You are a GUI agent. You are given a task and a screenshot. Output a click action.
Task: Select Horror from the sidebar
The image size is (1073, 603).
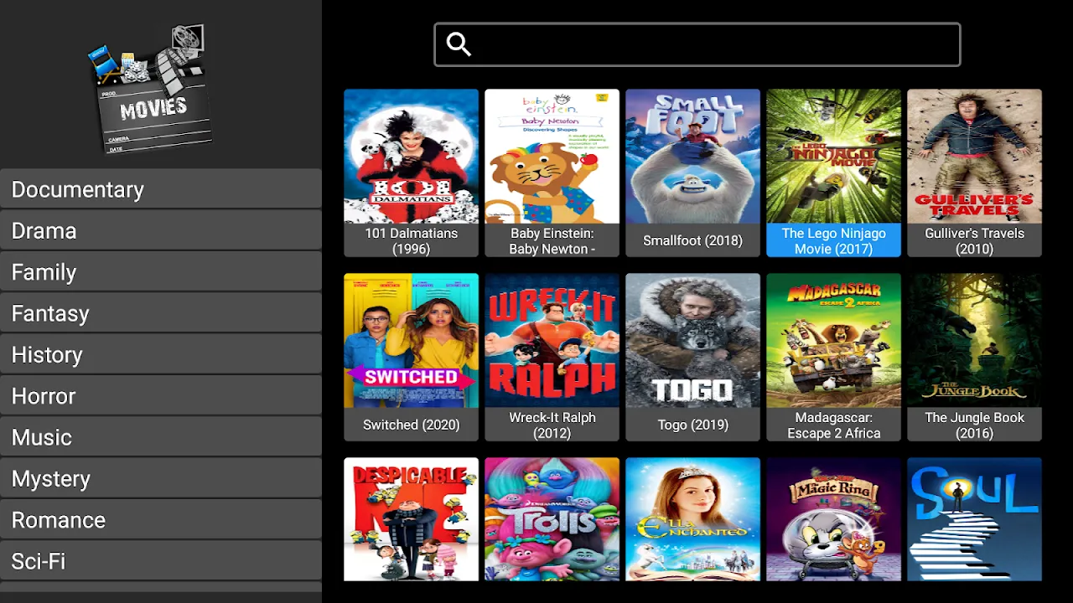pos(161,396)
